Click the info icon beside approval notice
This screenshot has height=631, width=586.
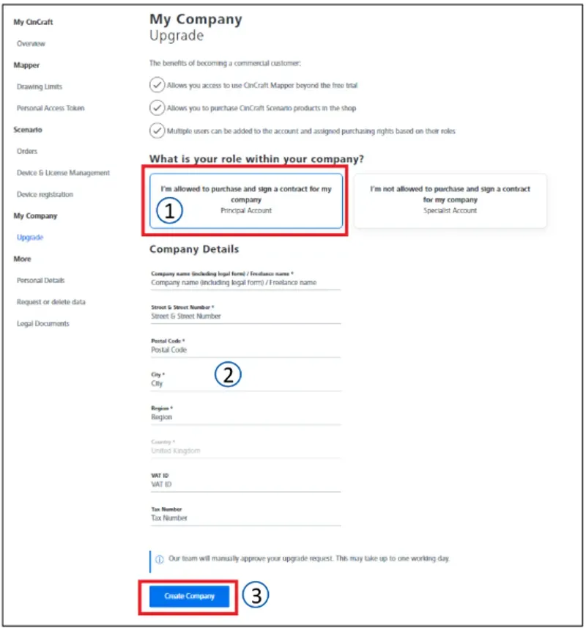[160, 559]
